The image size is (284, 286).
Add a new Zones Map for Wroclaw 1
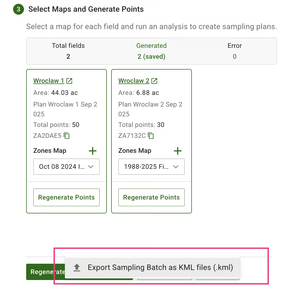coord(93,151)
